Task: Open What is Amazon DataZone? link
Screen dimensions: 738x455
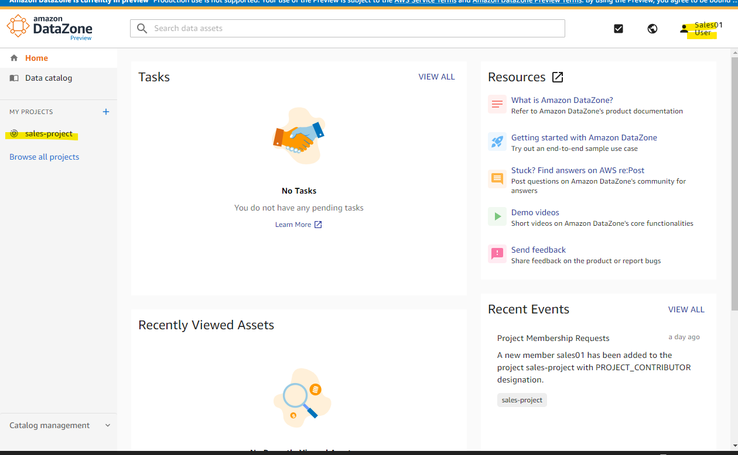Action: tap(562, 100)
